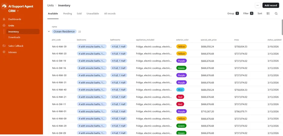The width and height of the screenshot is (283, 136).
Task: Switch to the Pending tab
Action: point(68,14)
